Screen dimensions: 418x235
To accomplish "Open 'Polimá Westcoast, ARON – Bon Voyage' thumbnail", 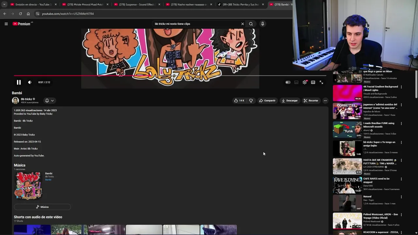I will [x=347, y=221].
